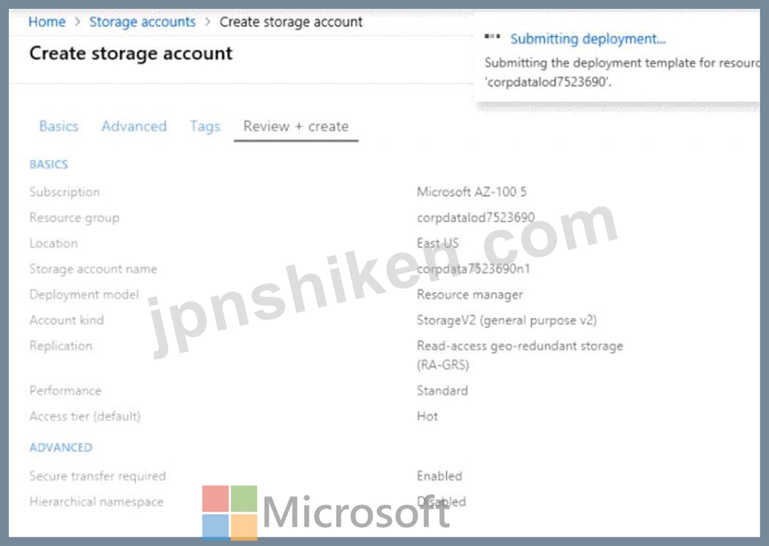Select Read-access geo-redundant storage value

[x=520, y=355]
